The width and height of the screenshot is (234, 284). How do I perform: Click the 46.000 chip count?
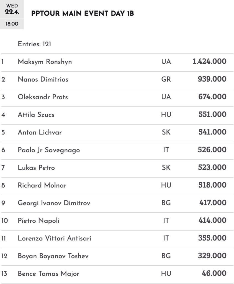coord(214,274)
